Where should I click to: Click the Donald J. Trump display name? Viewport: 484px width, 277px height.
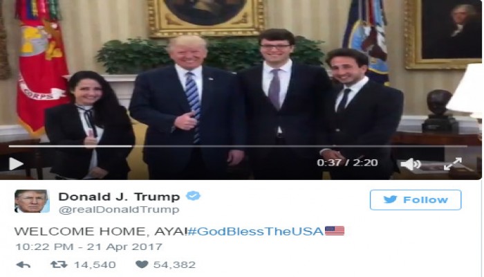click(x=119, y=197)
